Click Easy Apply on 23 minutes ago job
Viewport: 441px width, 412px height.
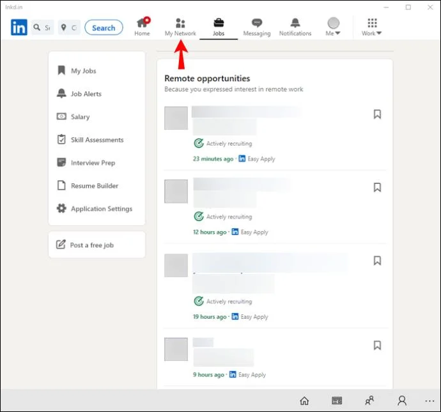pos(257,159)
